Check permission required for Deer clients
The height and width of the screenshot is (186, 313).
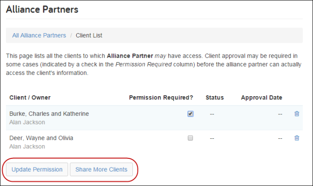pos(191,138)
